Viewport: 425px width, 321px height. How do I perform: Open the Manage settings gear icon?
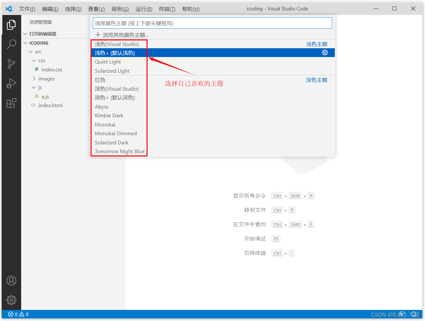(x=12, y=300)
